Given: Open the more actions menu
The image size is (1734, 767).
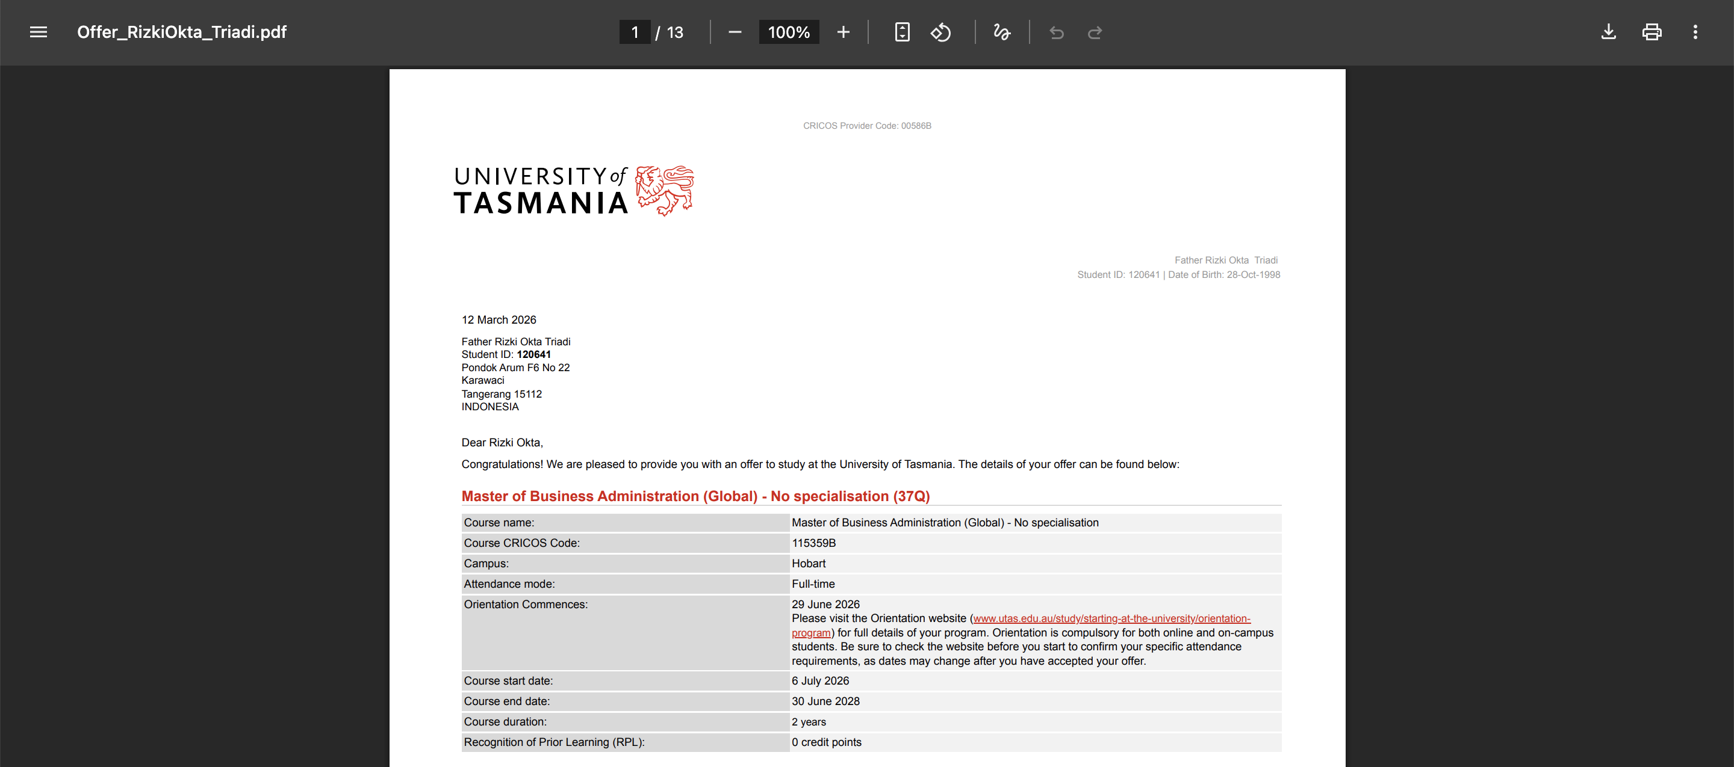Looking at the screenshot, I should coord(1695,32).
